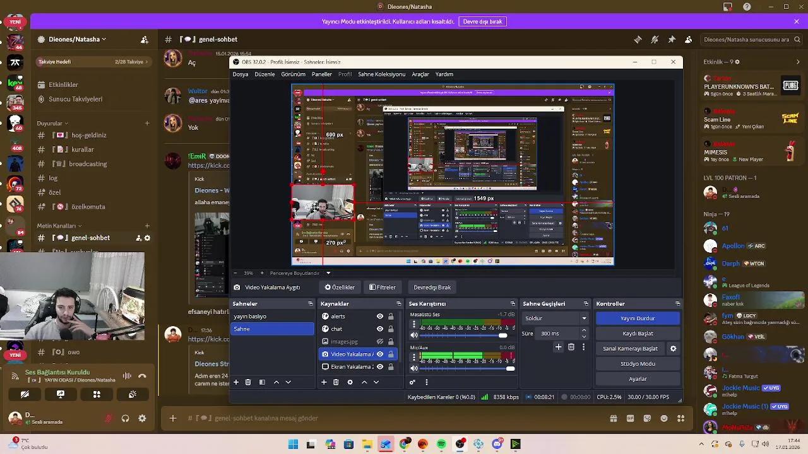Show the hidden images.jpg source
The image size is (808, 454).
(381, 341)
